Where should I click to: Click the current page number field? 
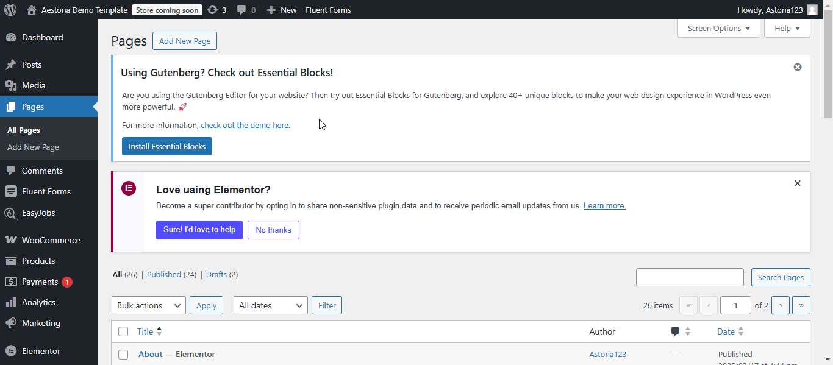pyautogui.click(x=735, y=305)
